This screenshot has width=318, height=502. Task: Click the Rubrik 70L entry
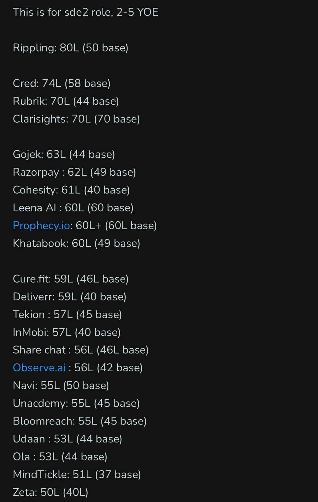(x=66, y=101)
